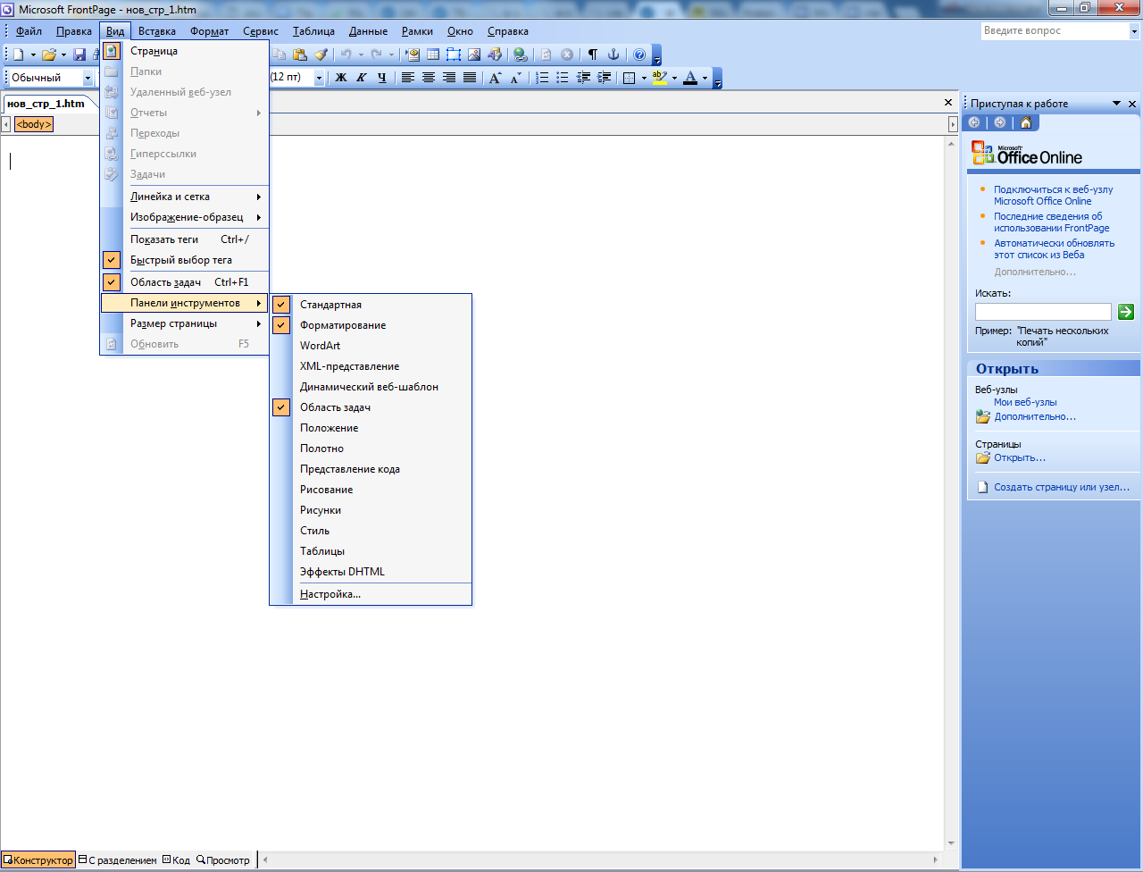Screen dimensions: 1143x872
Task: Expand the Линейка и сетка submenu
Action: click(x=184, y=197)
